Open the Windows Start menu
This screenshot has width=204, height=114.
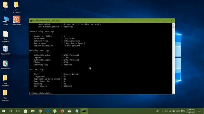click(4, 111)
